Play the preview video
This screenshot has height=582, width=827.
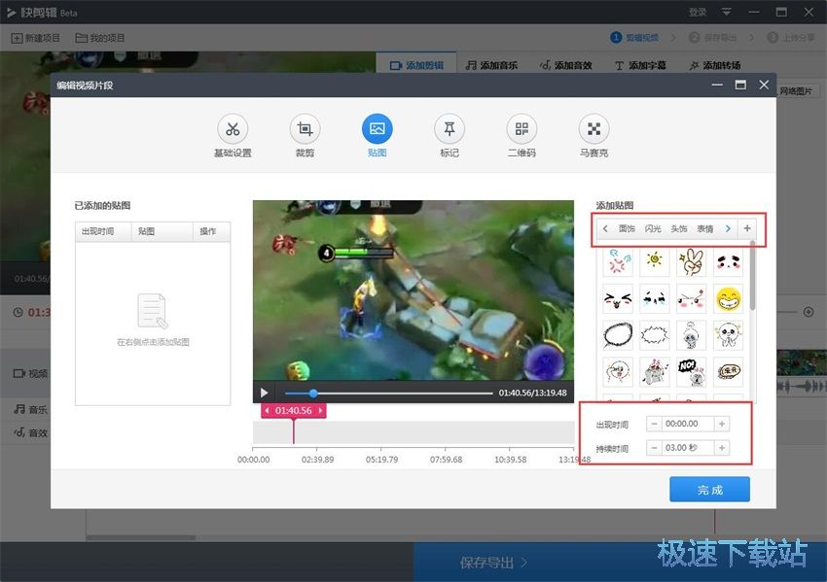click(265, 393)
